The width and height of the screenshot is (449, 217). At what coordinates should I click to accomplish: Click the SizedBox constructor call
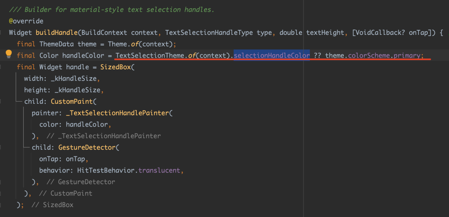[x=115, y=67]
